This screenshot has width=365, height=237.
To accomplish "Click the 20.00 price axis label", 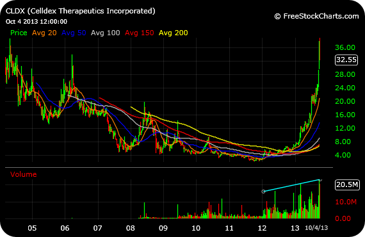I will (345, 101).
